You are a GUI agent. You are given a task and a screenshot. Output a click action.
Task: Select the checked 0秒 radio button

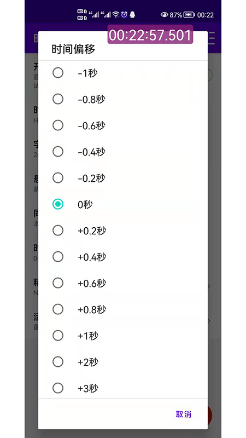click(122, 204)
